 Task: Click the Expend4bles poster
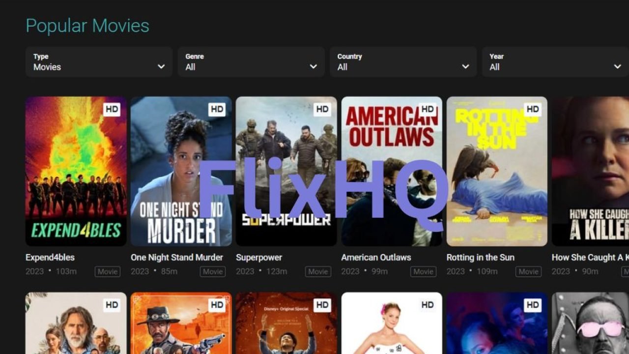point(76,171)
